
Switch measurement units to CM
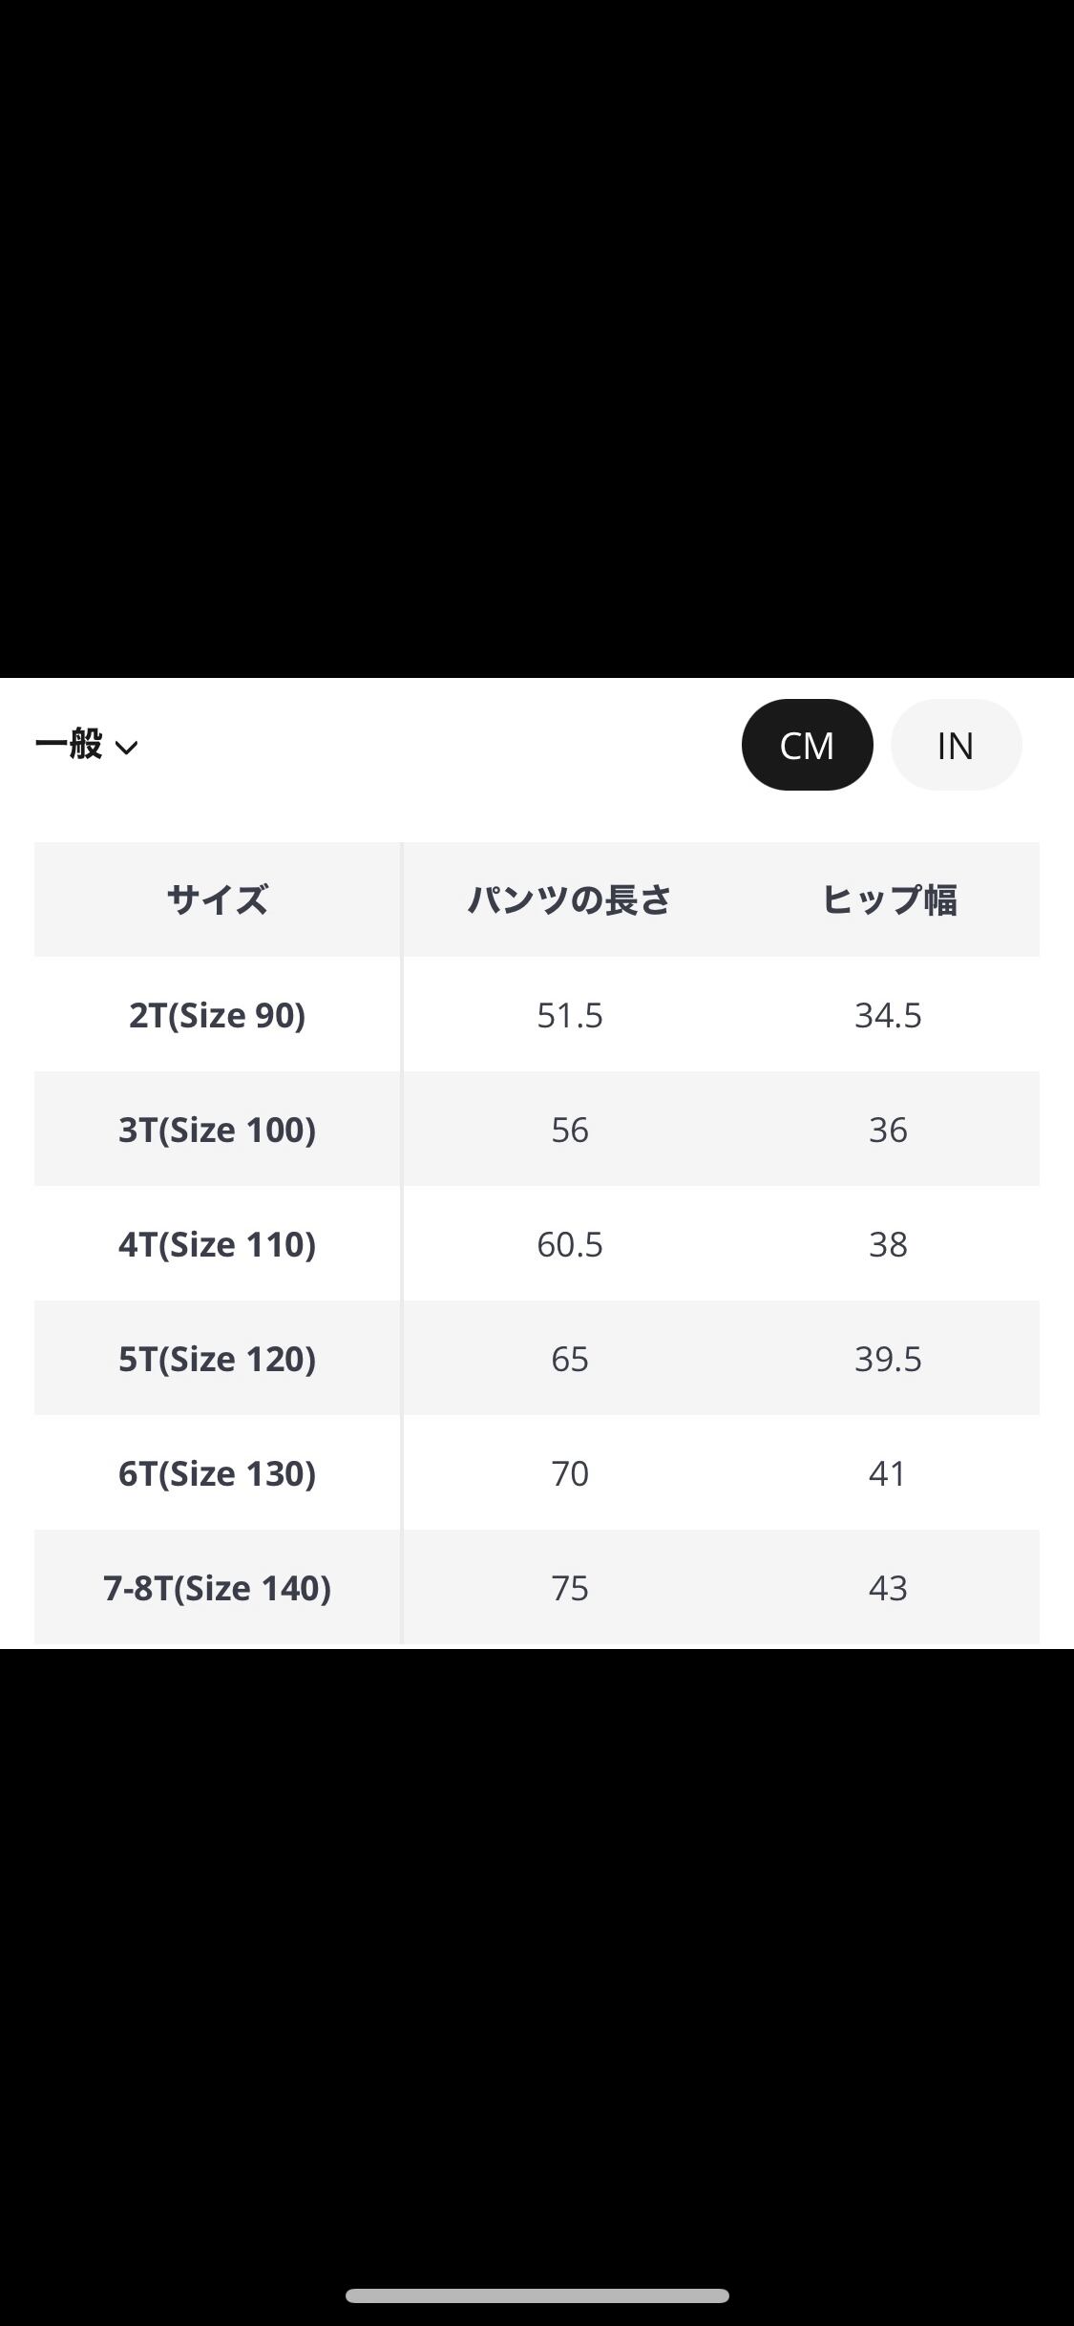(807, 745)
